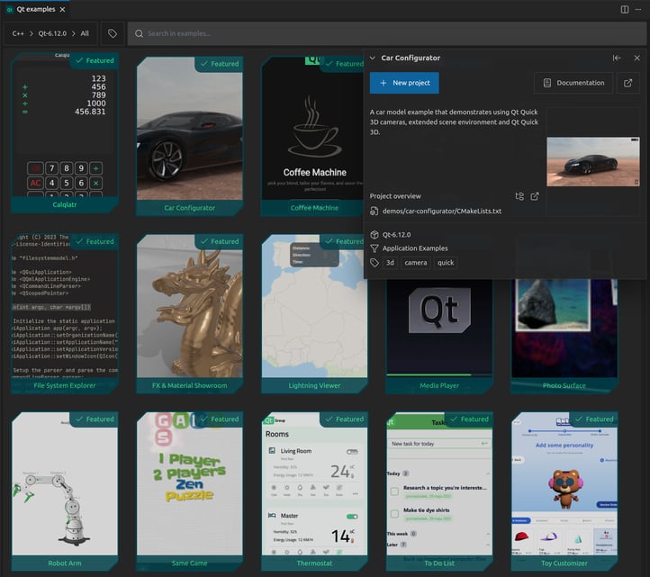Click the Featured badge on Robot Arm card
Viewport: 650px width, 577px height.
95,419
